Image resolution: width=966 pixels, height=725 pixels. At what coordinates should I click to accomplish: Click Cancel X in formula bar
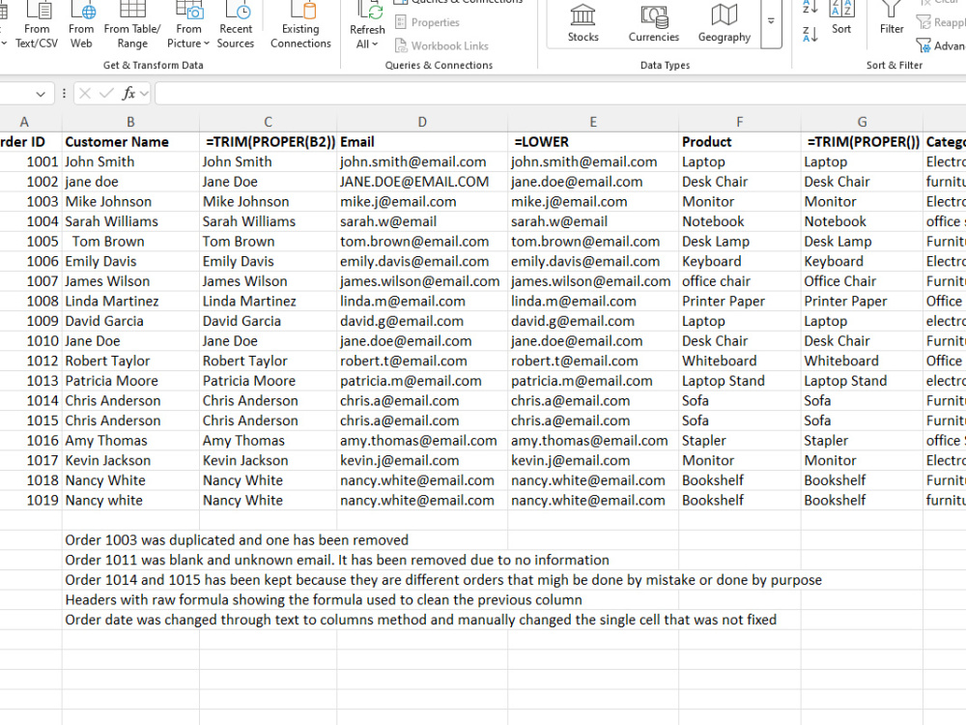coord(85,94)
